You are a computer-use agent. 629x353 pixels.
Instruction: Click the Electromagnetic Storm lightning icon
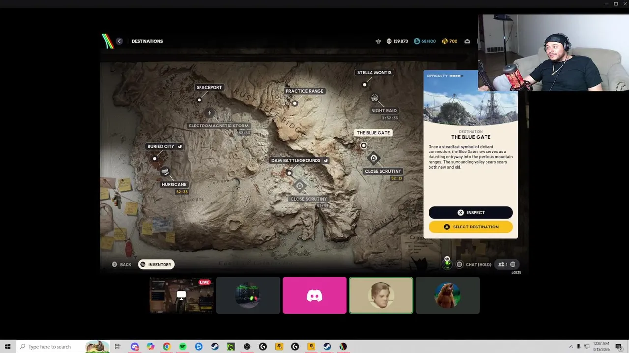click(209, 113)
